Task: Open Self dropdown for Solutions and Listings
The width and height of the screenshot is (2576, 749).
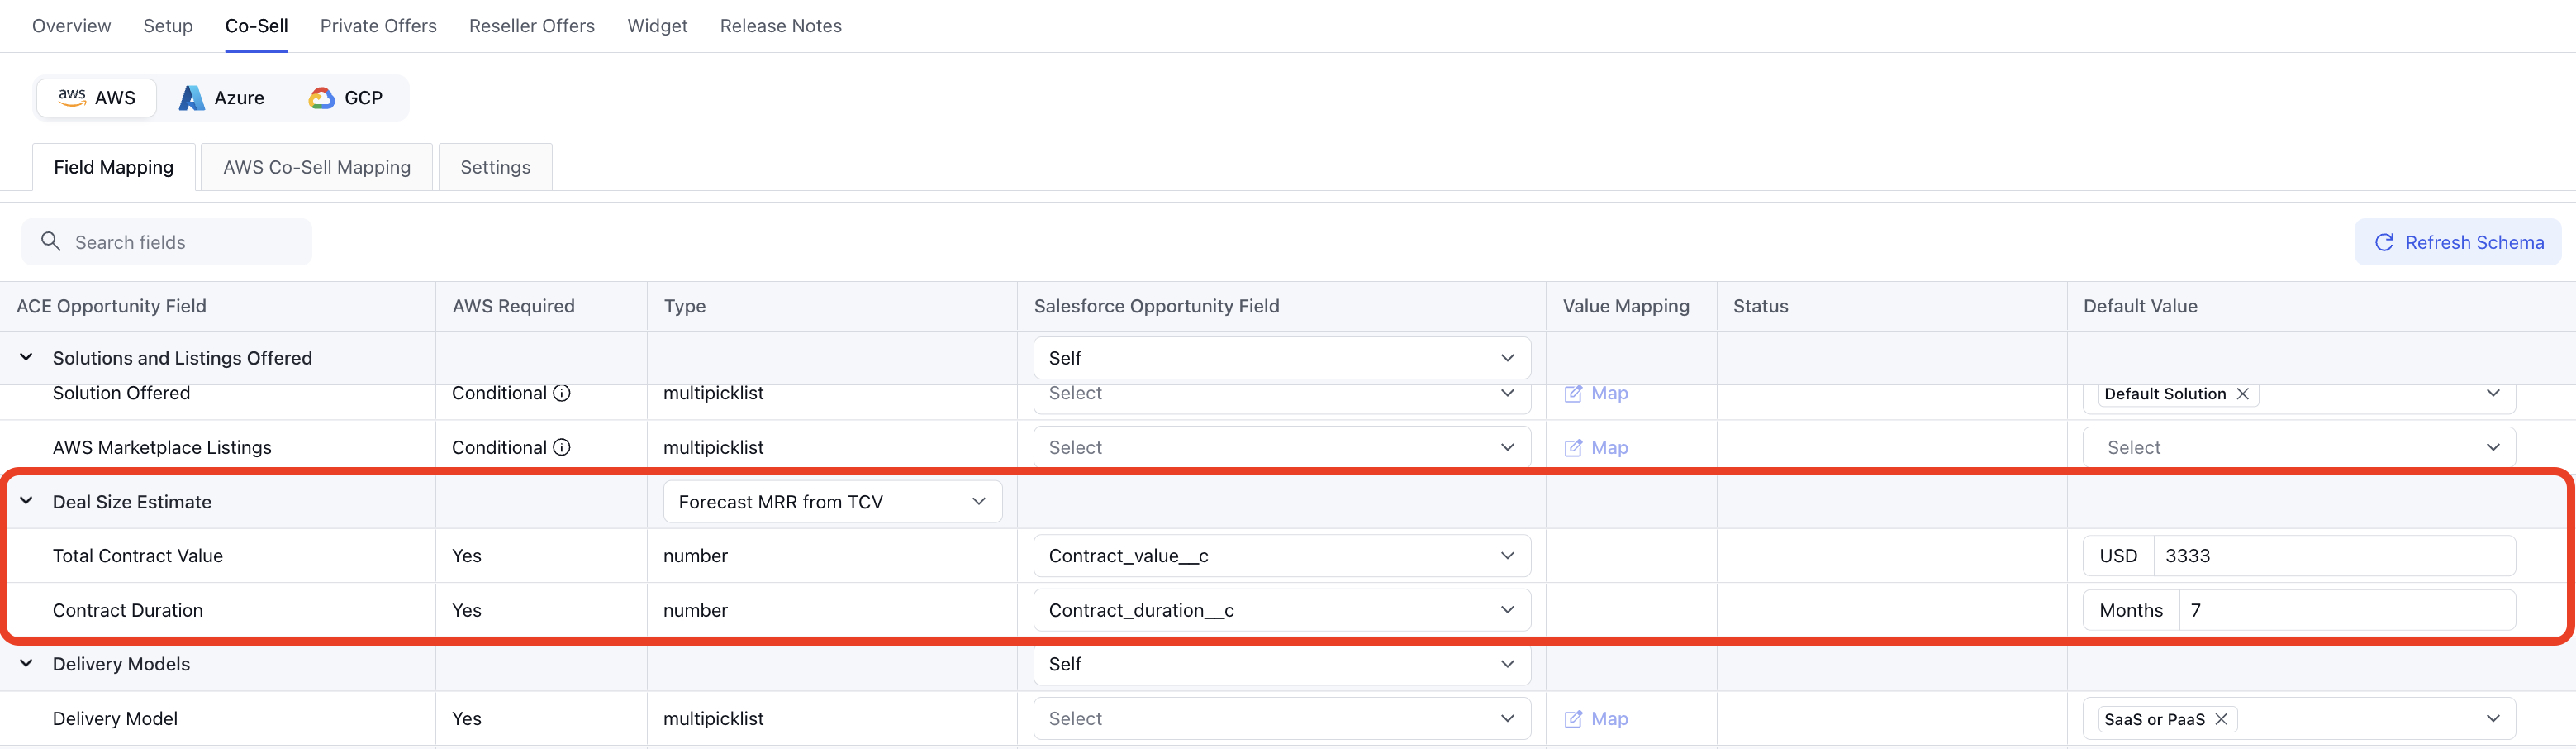Action: 1282,357
